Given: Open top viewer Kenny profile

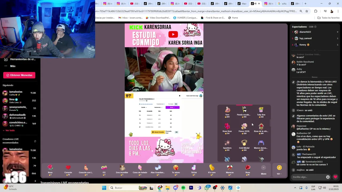Looking at the screenshot, I should click(x=315, y=45).
